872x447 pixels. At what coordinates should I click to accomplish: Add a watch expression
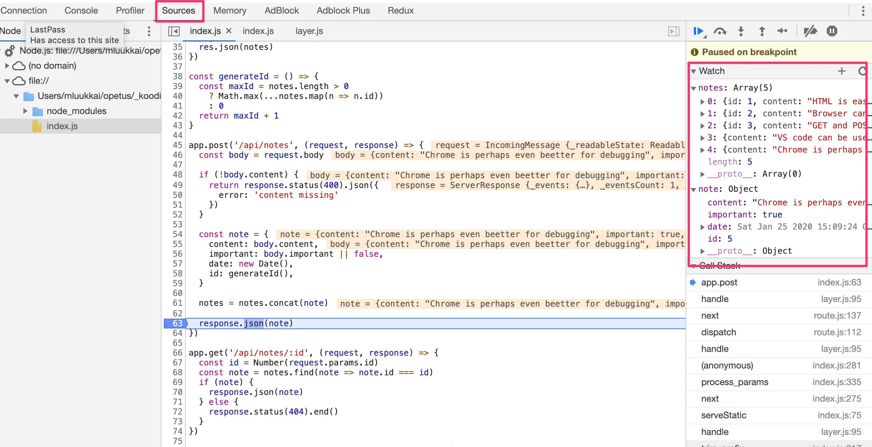(842, 71)
